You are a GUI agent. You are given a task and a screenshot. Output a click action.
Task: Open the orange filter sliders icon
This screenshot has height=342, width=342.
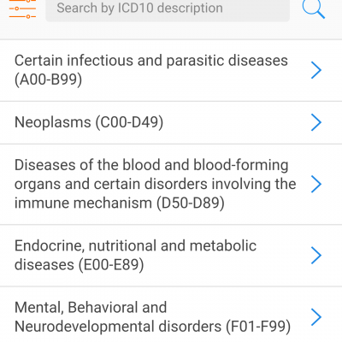point(22,9)
